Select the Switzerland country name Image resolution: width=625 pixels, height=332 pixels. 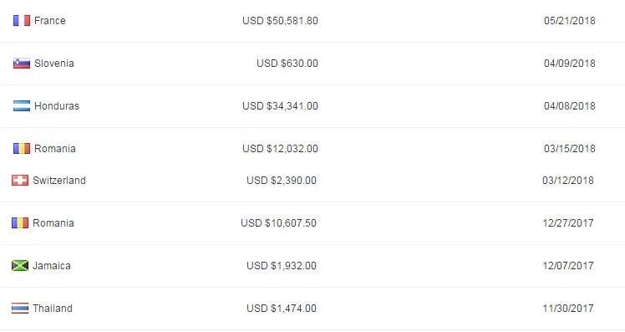click(59, 181)
